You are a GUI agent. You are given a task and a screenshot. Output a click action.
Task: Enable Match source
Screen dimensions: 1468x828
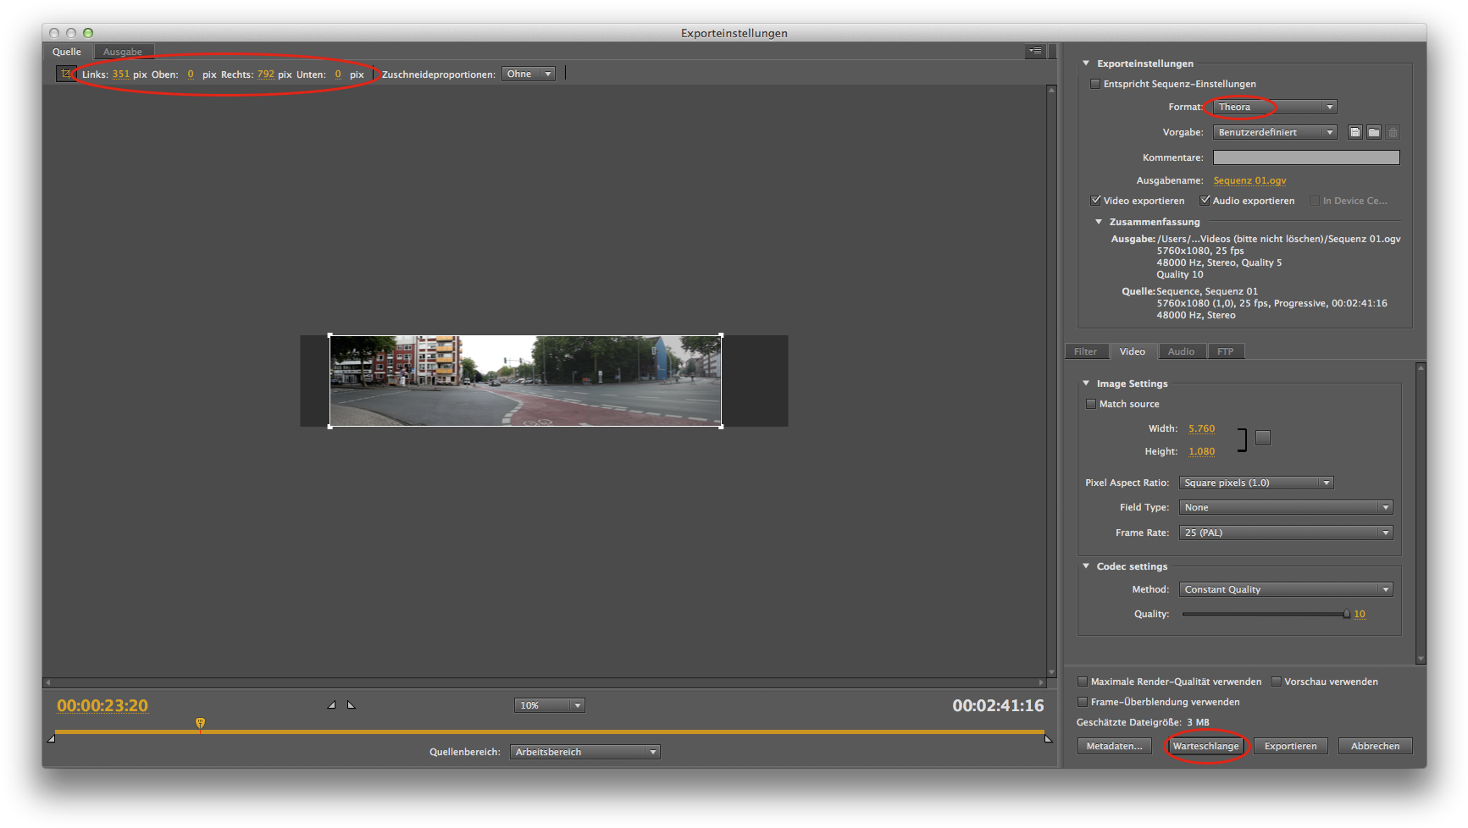pyautogui.click(x=1091, y=404)
